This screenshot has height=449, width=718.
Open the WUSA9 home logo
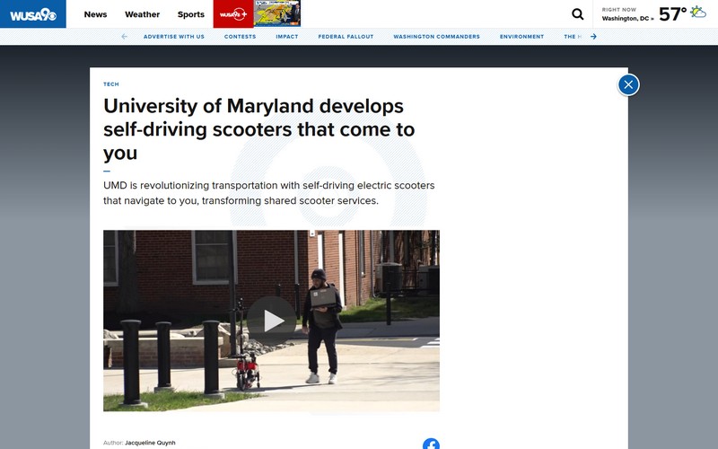[33, 14]
